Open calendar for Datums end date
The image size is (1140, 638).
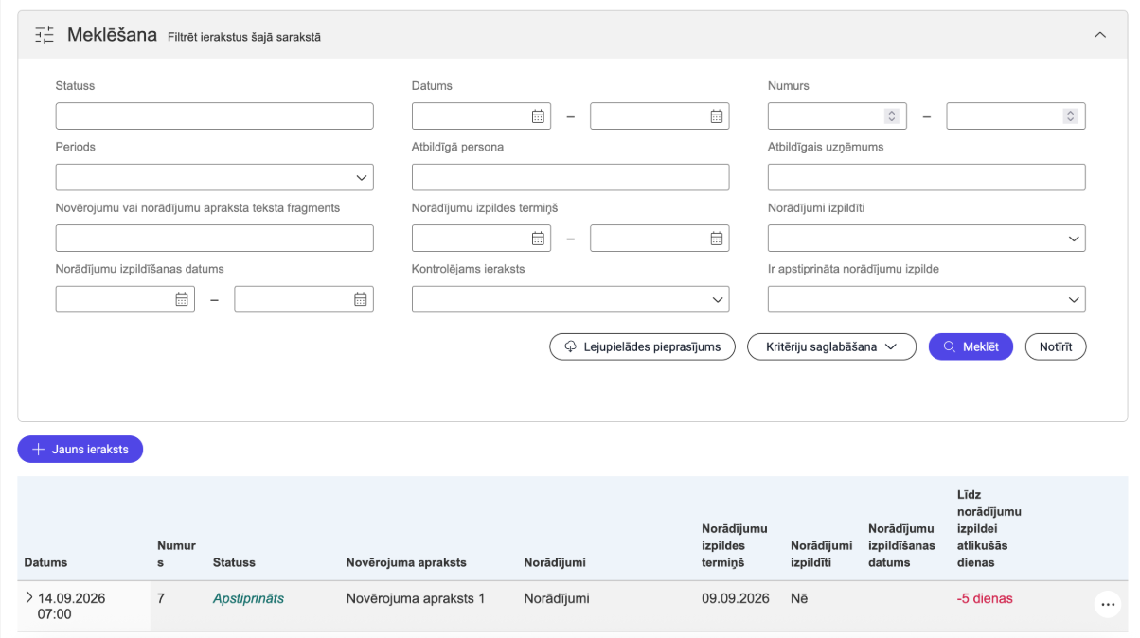(x=717, y=116)
